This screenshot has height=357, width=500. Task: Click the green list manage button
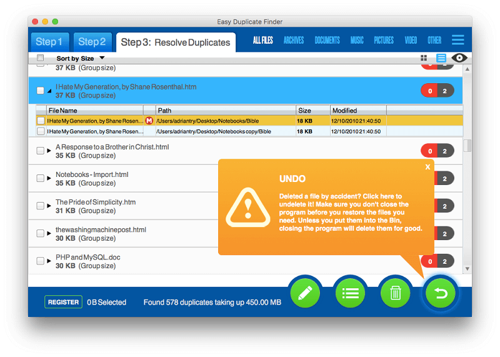pos(350,293)
